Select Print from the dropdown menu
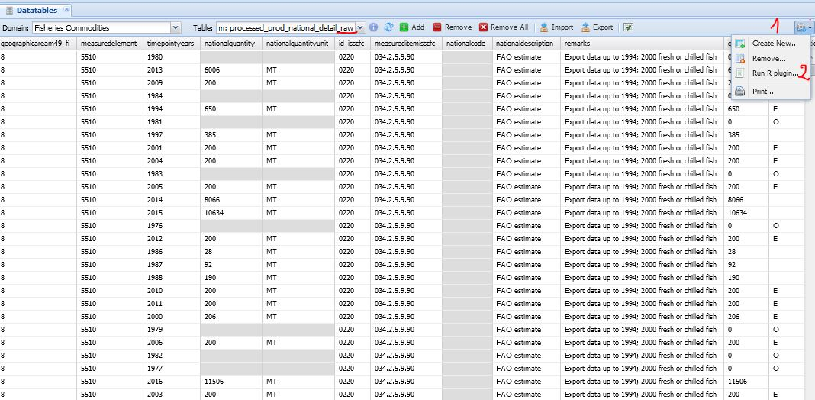Viewport: 815px width, 400px height. tap(762, 92)
